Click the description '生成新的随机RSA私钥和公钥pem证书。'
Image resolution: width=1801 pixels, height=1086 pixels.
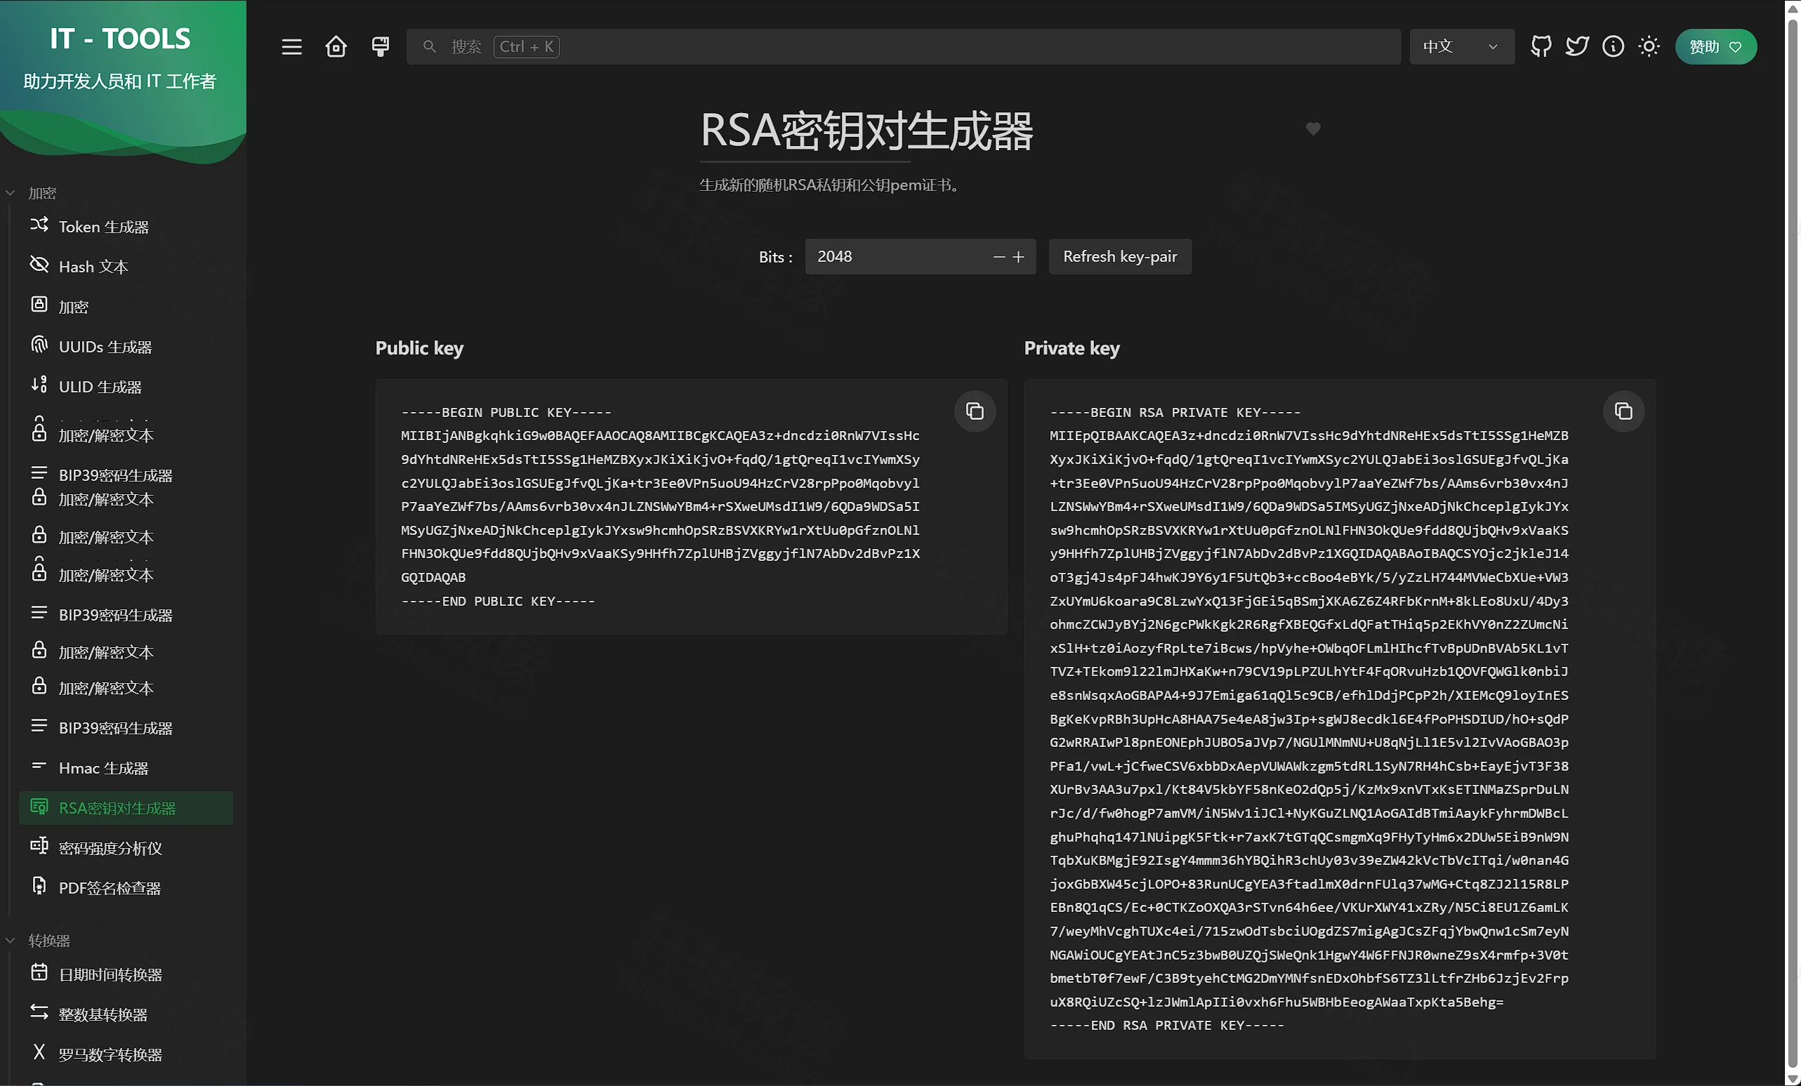[832, 185]
